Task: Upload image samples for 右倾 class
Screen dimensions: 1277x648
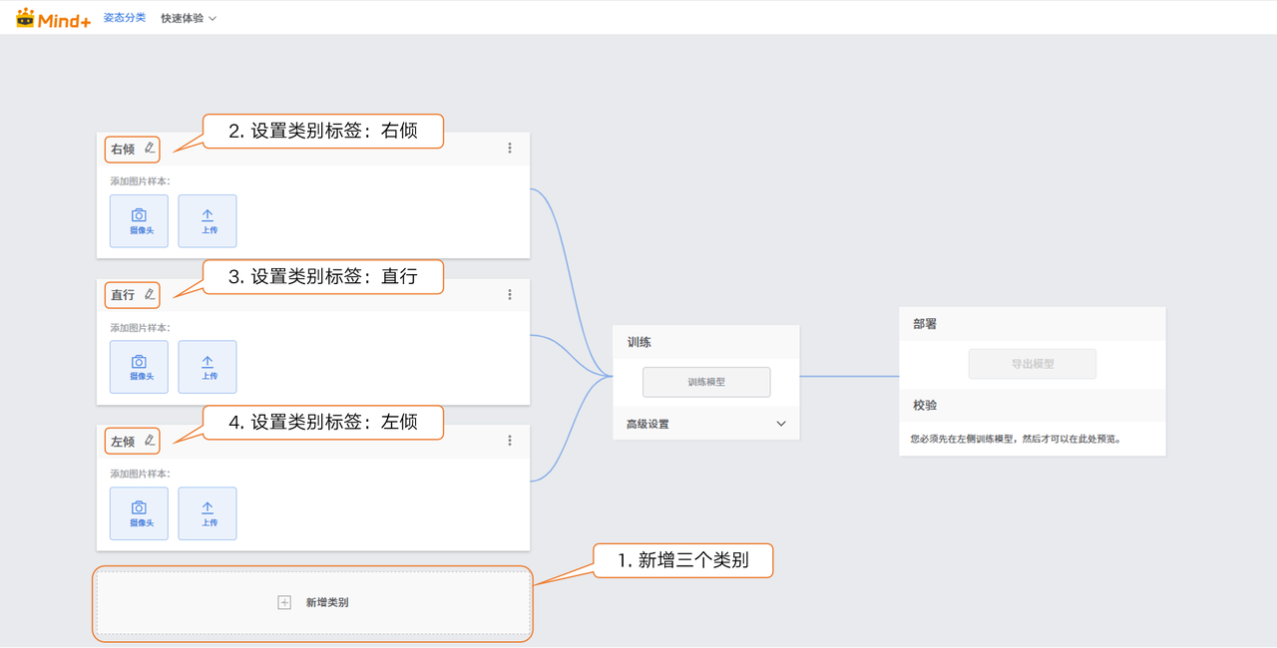Action: tap(208, 220)
